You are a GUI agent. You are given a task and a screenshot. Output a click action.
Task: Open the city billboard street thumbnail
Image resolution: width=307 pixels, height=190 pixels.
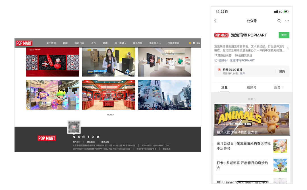(x=165, y=95)
